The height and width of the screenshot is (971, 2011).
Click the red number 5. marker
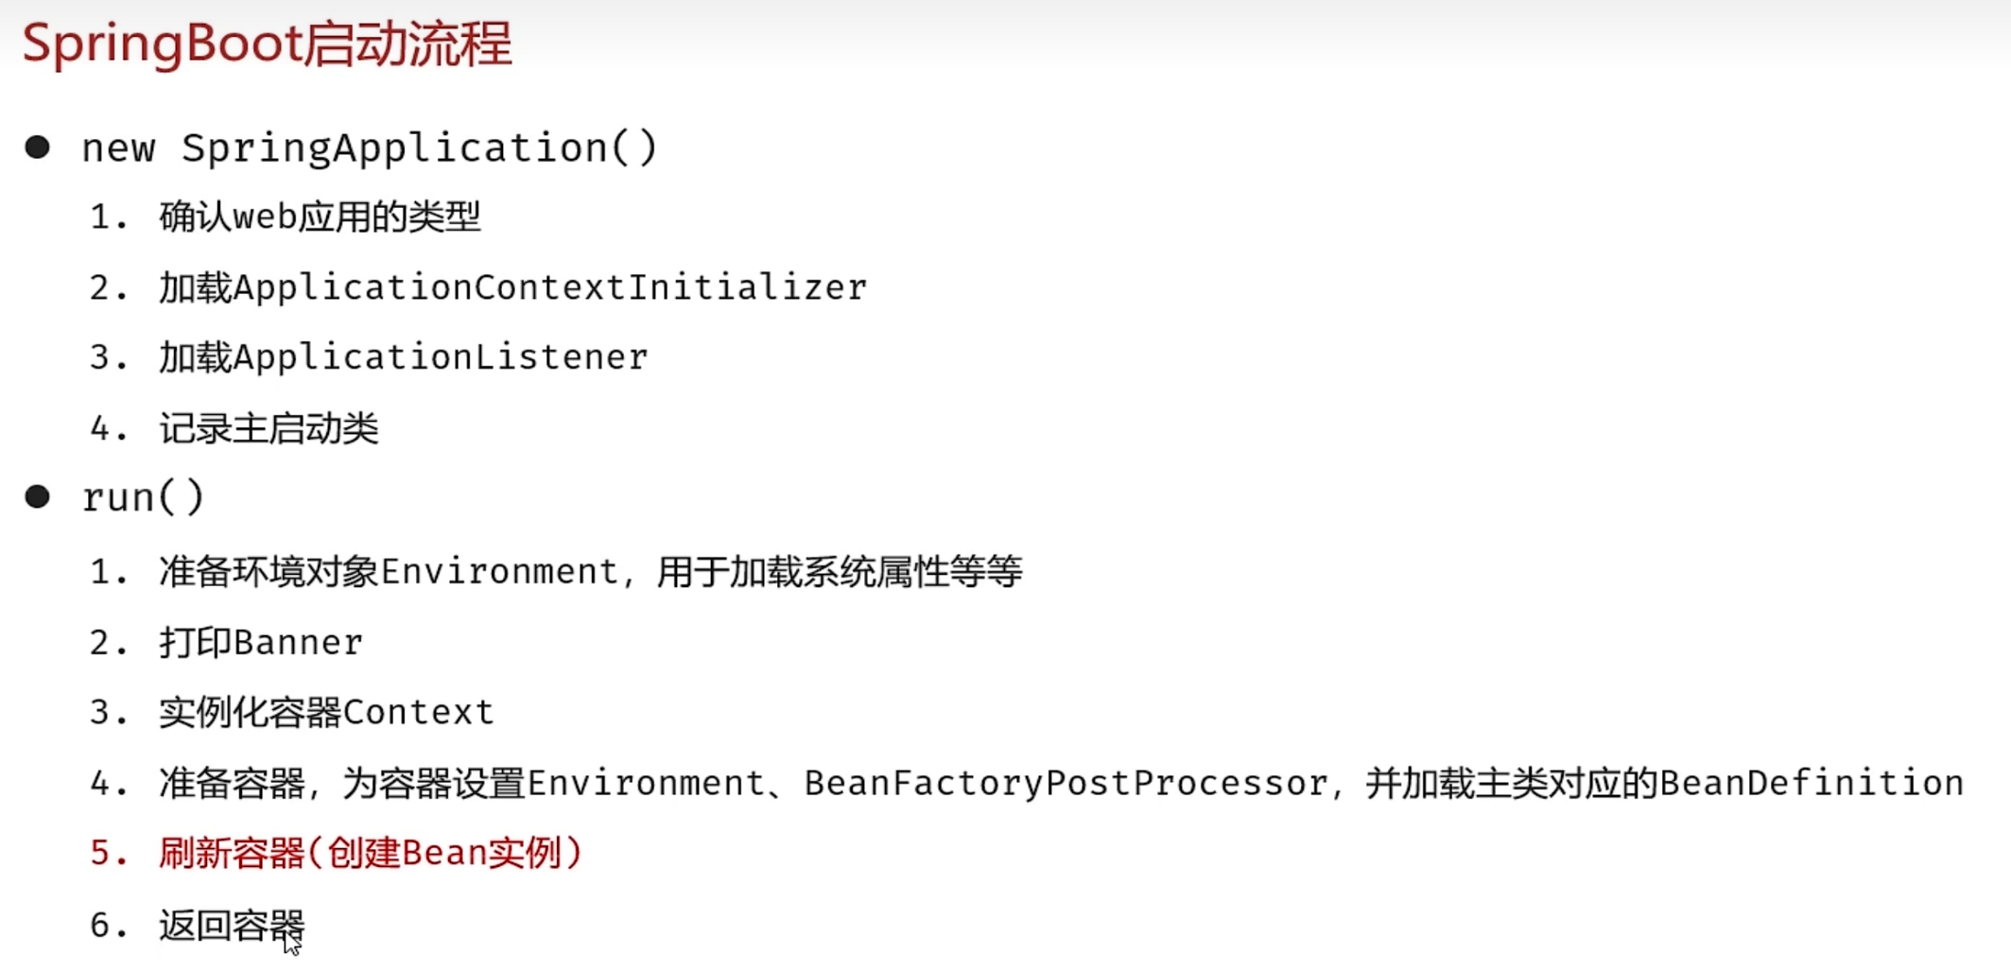[108, 854]
